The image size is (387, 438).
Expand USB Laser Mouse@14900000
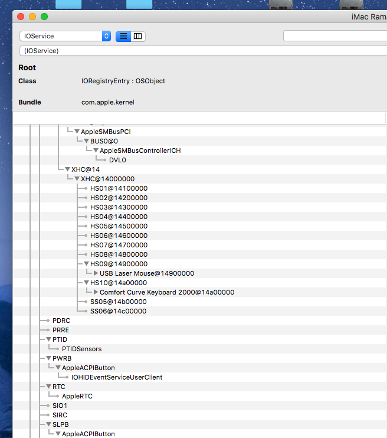[x=96, y=273]
